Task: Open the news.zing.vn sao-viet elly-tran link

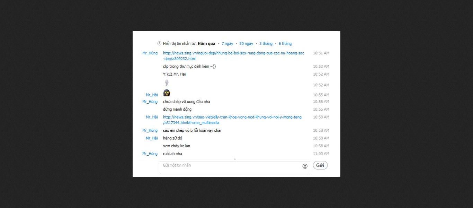Action: [232, 120]
